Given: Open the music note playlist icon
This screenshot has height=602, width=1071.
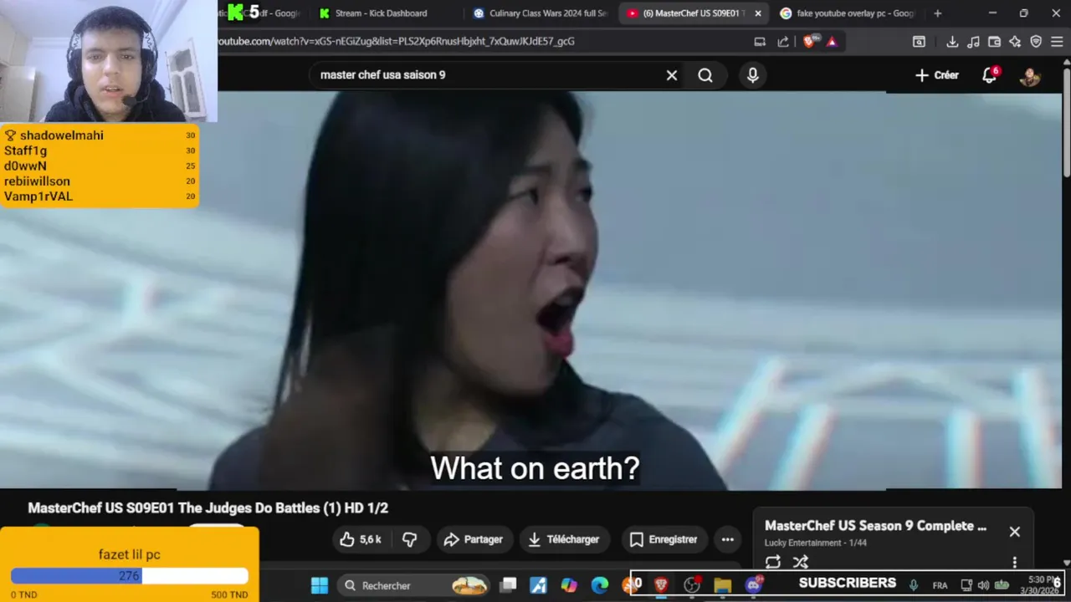Looking at the screenshot, I should (973, 42).
